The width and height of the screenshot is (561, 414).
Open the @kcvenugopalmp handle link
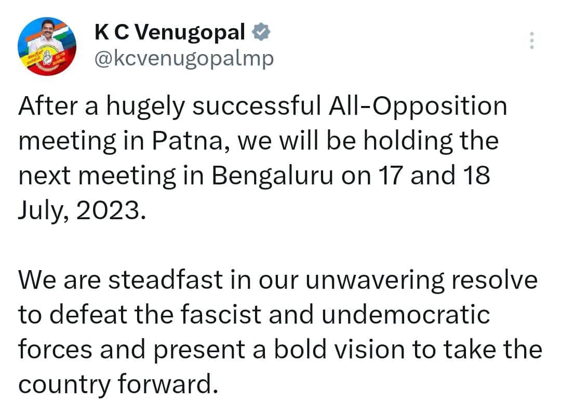(183, 59)
